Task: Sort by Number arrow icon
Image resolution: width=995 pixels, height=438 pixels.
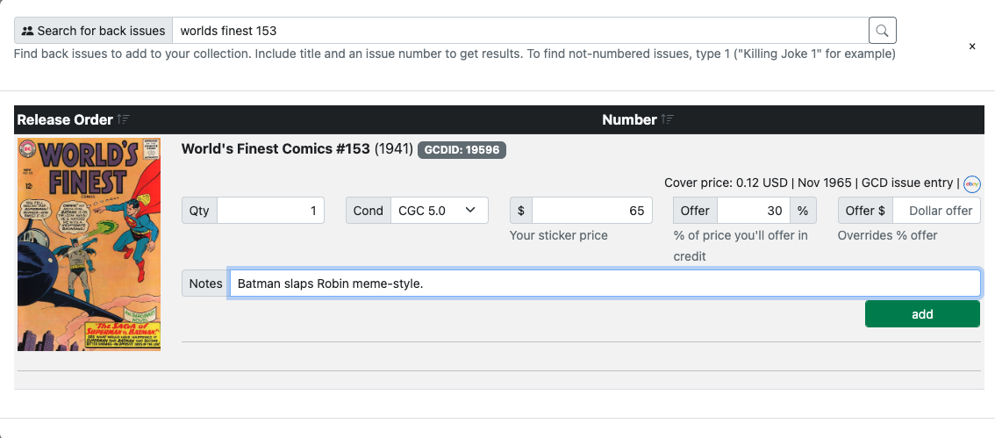Action: (667, 119)
